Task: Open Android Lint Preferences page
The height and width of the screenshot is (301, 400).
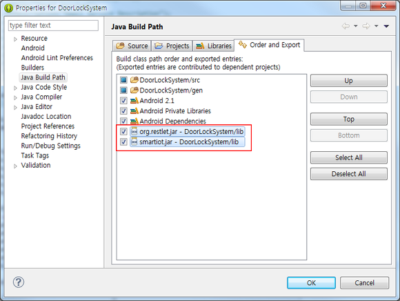Action: [57, 58]
